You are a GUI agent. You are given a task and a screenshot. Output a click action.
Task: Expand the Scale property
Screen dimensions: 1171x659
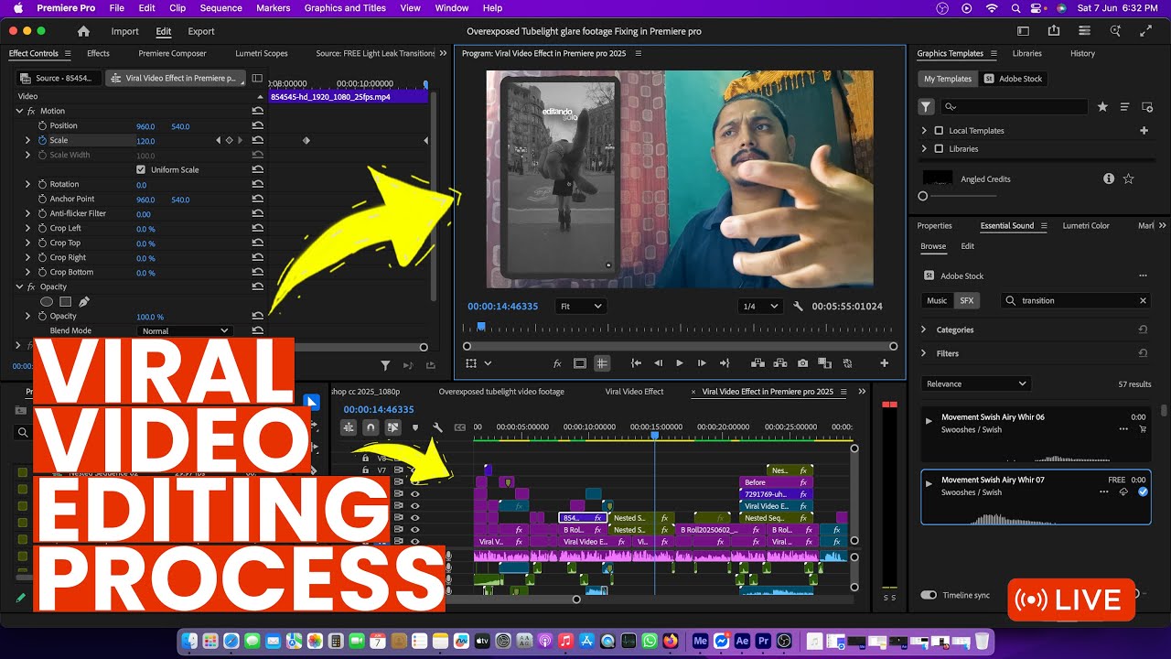click(x=27, y=140)
